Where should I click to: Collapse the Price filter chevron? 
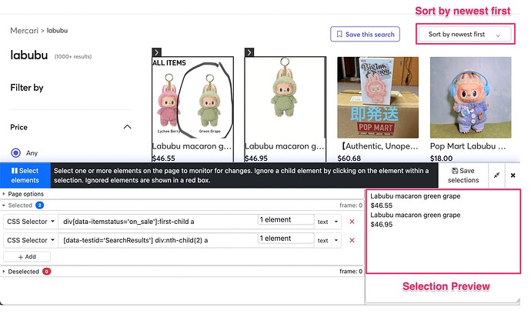coord(127,127)
